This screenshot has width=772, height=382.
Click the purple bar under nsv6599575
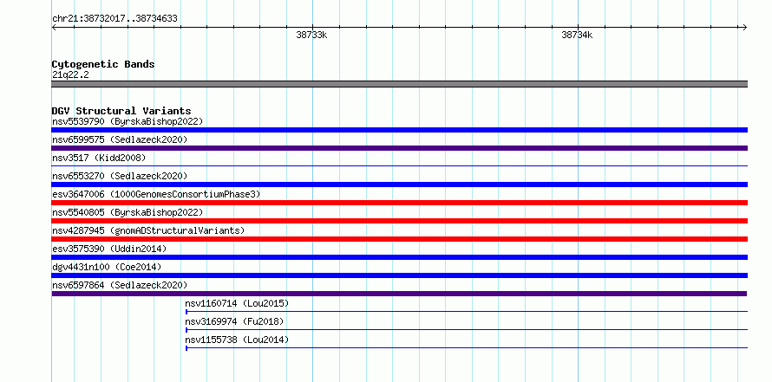click(400, 148)
